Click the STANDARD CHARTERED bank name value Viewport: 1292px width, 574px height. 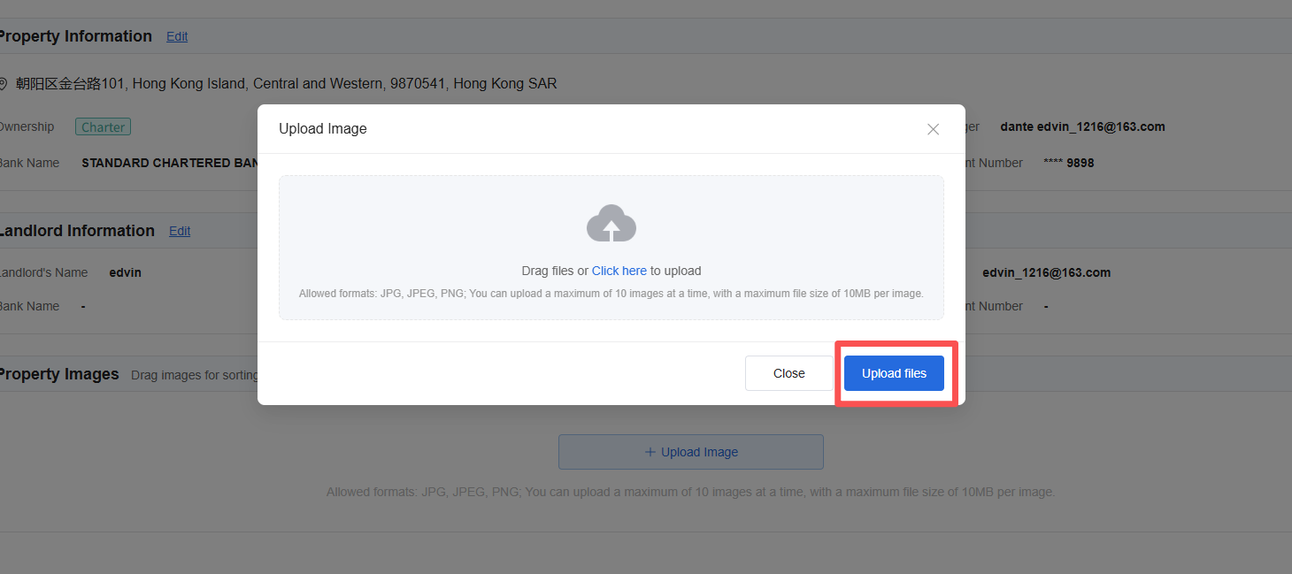click(x=168, y=163)
